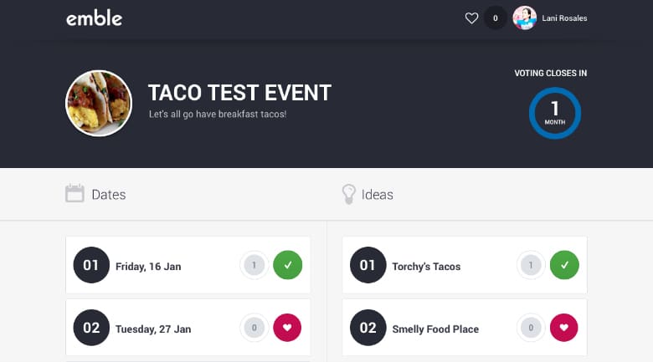Open Lani Rosales profile avatar
The width and height of the screenshot is (653, 362).
524,18
